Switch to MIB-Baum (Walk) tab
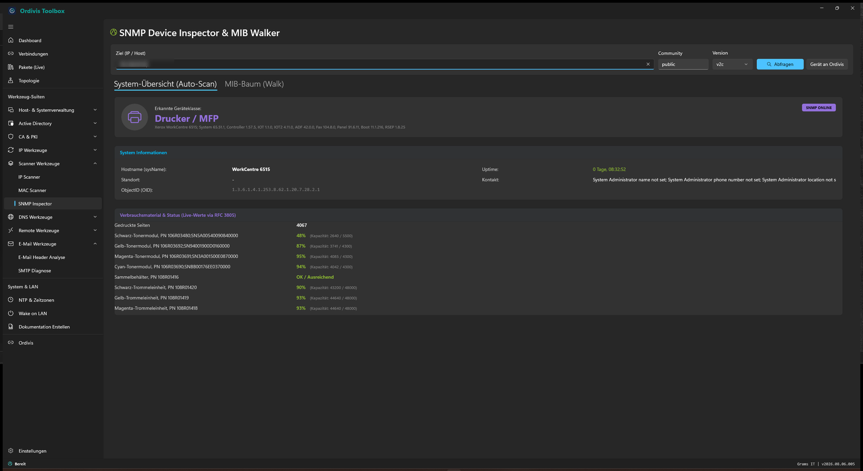 coord(254,84)
